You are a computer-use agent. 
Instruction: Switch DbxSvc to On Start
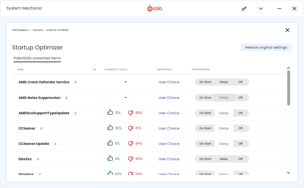[x=205, y=159]
